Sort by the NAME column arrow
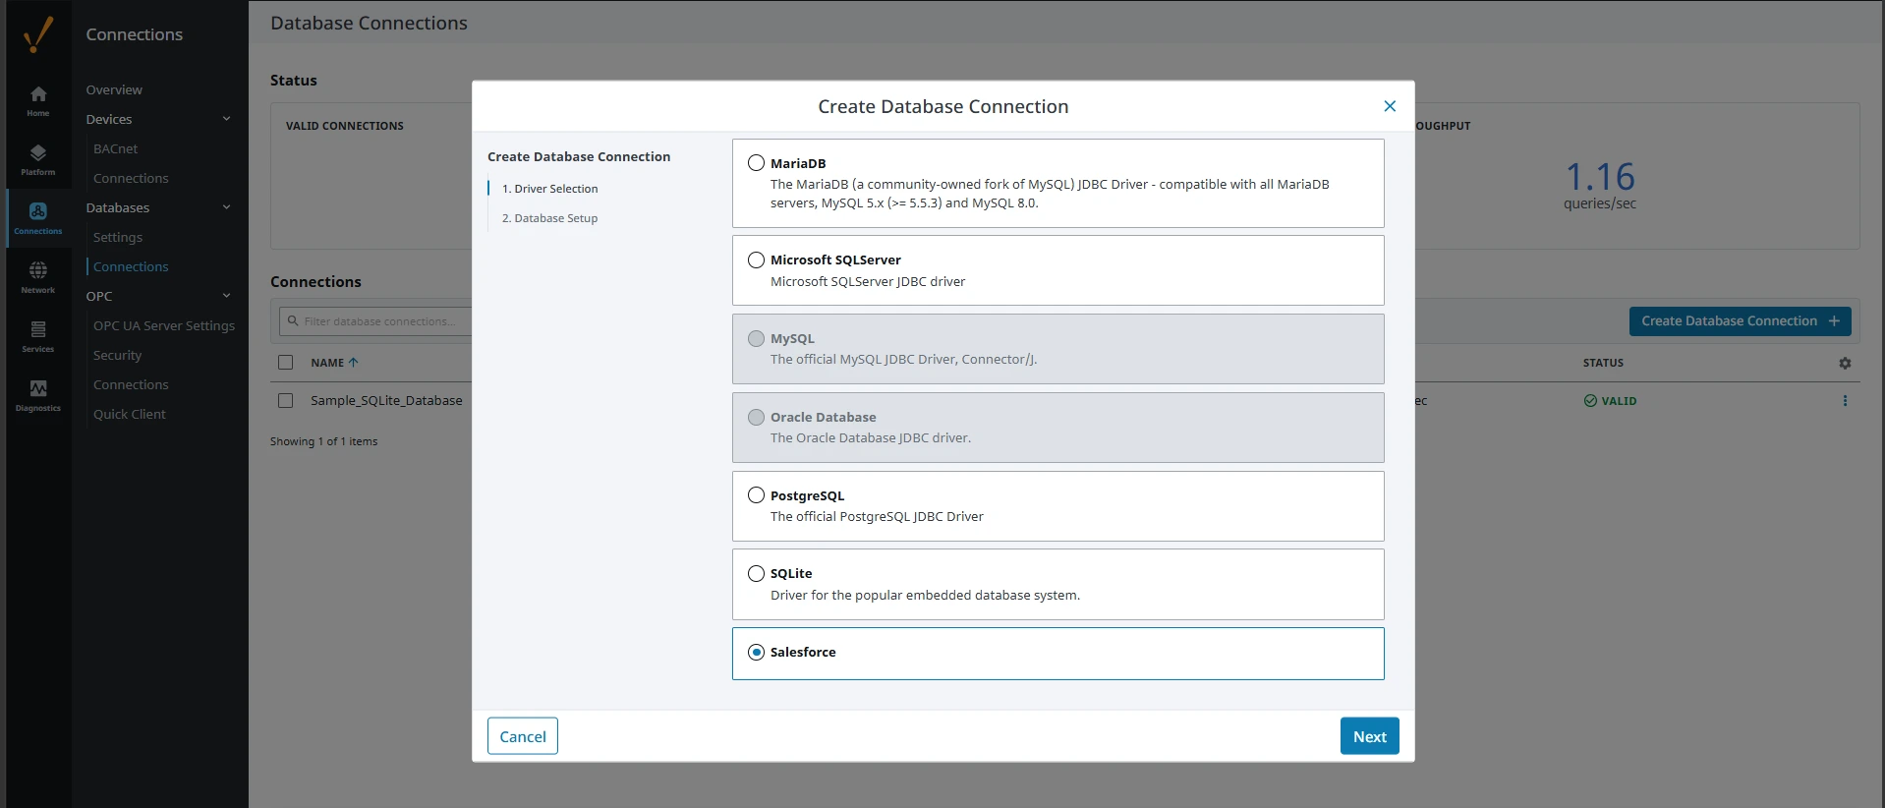This screenshot has height=808, width=1885. coord(354,363)
